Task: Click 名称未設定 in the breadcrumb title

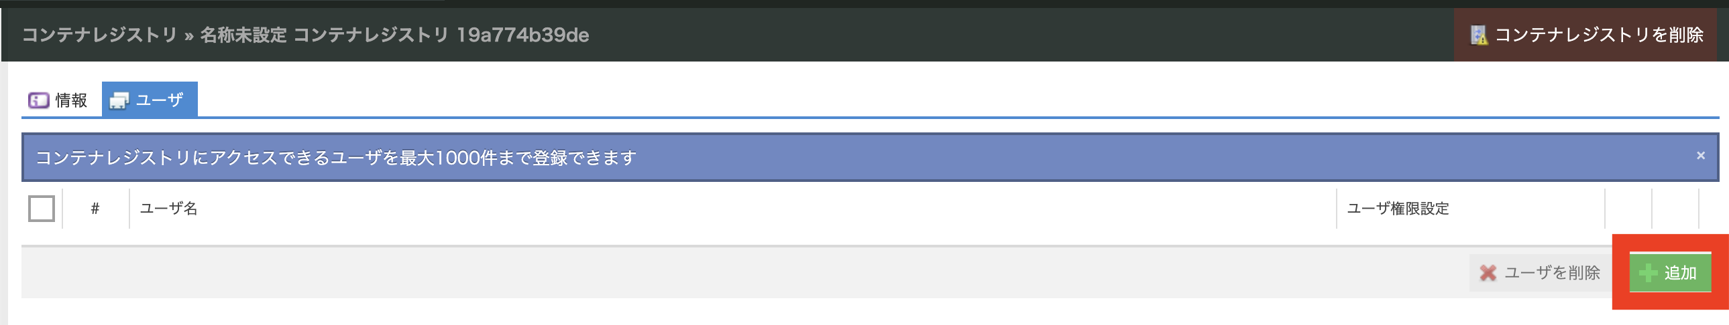Action: (x=243, y=35)
